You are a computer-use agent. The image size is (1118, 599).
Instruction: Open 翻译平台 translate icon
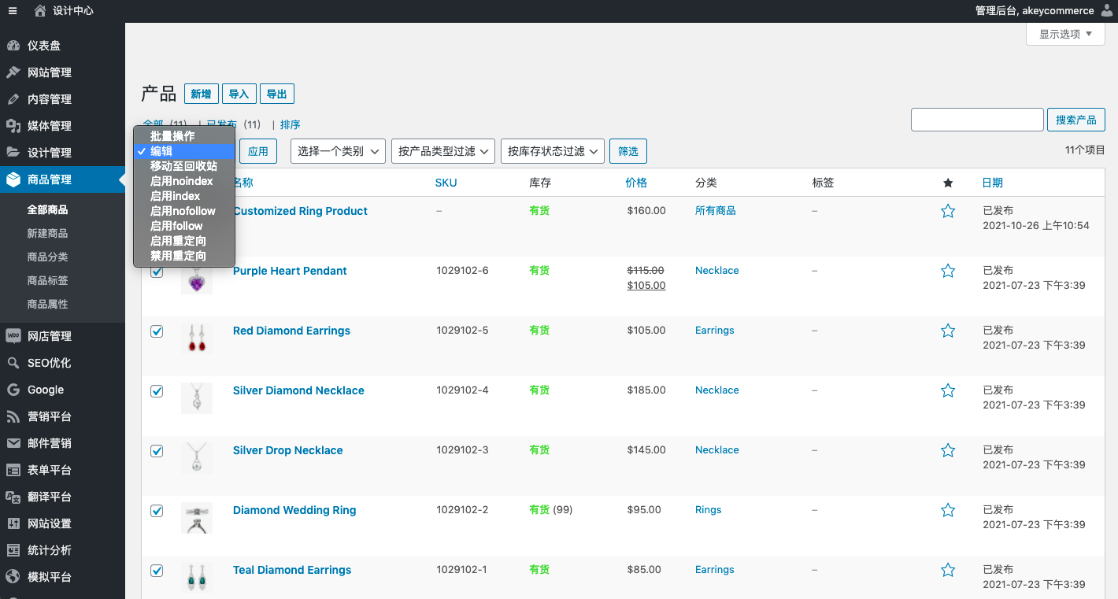tap(13, 497)
